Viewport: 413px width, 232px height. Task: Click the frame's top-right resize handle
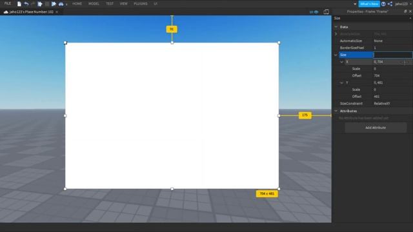[279, 43]
